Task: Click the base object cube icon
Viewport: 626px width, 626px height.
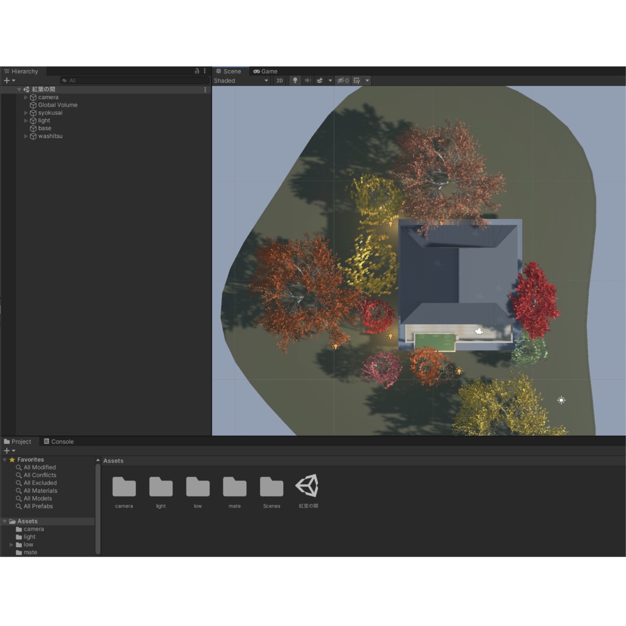Action: (33, 128)
